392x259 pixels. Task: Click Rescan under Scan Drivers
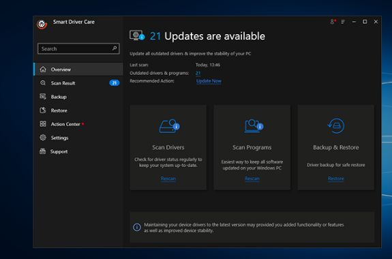point(168,179)
